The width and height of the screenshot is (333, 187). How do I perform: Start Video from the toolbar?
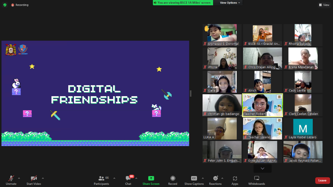(34, 180)
